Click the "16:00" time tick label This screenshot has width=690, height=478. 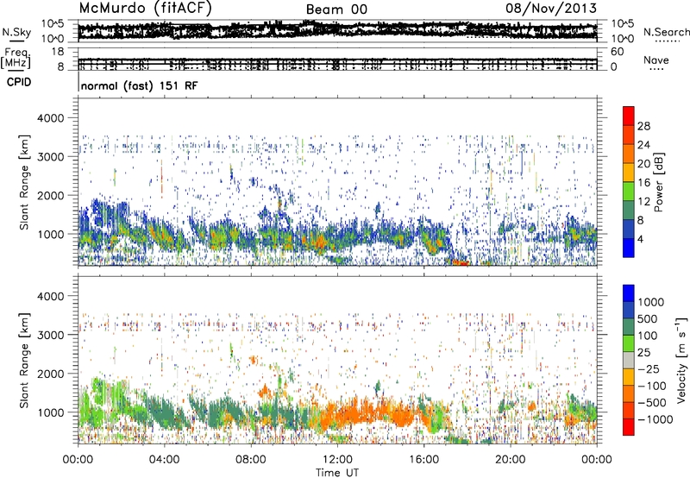pyautogui.click(x=423, y=460)
